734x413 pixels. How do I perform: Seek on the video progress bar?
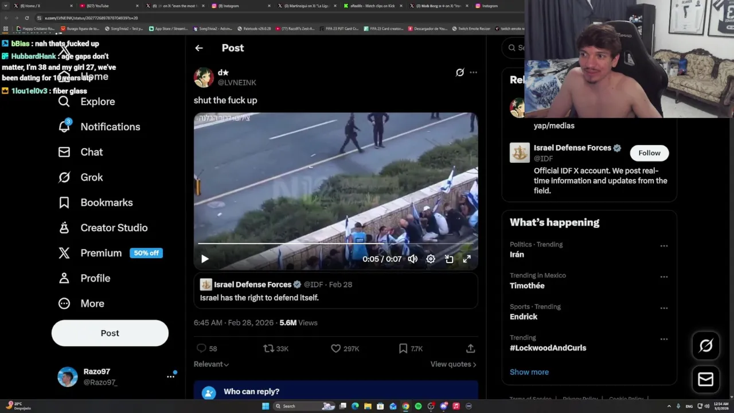tap(335, 244)
